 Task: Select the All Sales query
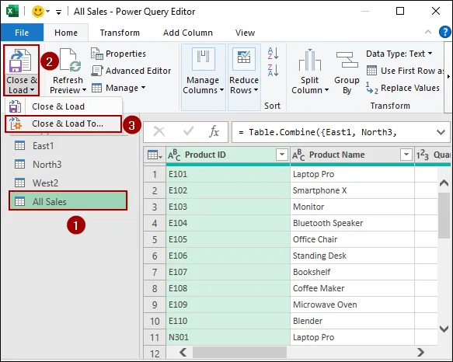[x=68, y=201]
